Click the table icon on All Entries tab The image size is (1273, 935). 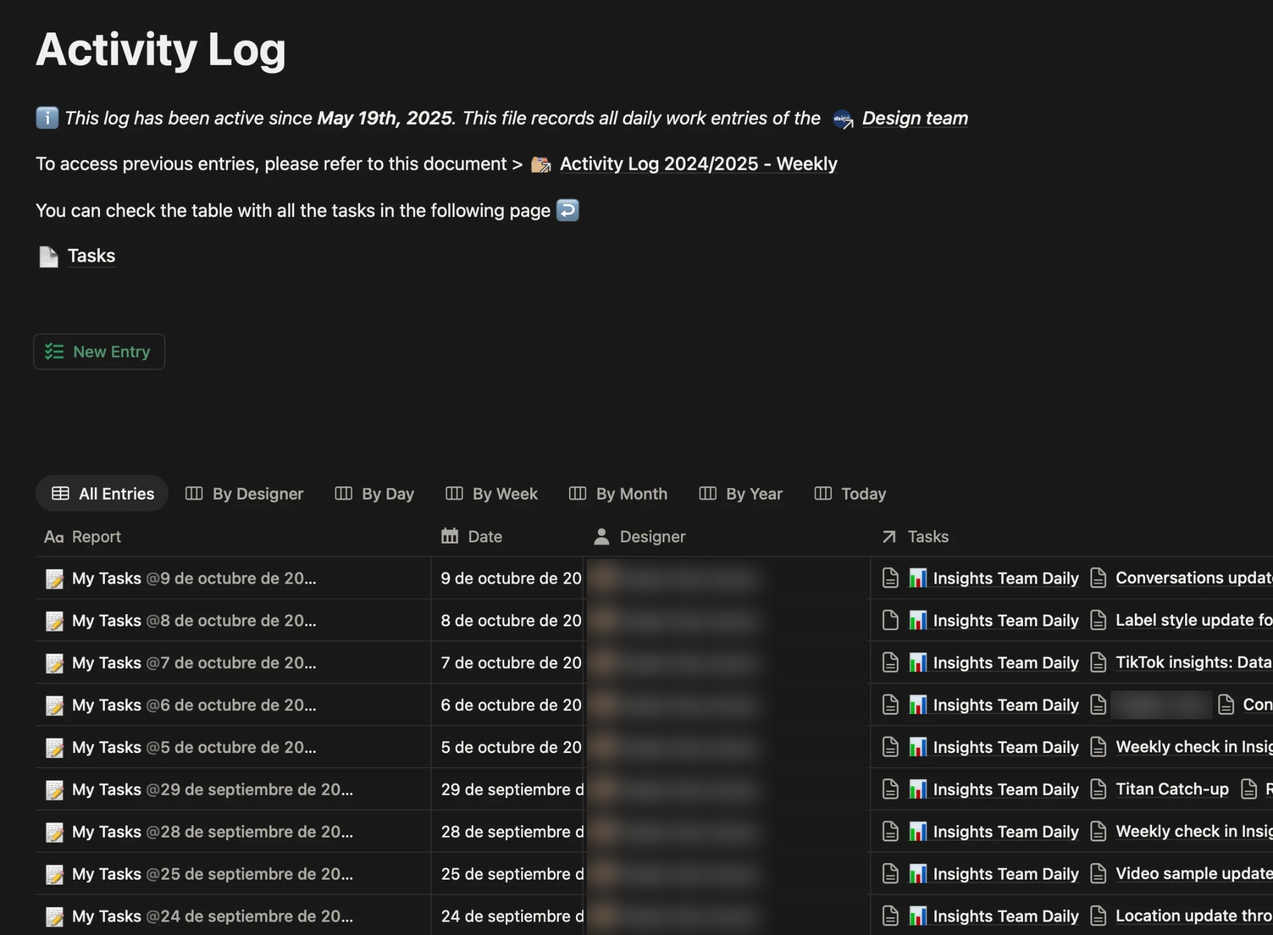pyautogui.click(x=60, y=493)
